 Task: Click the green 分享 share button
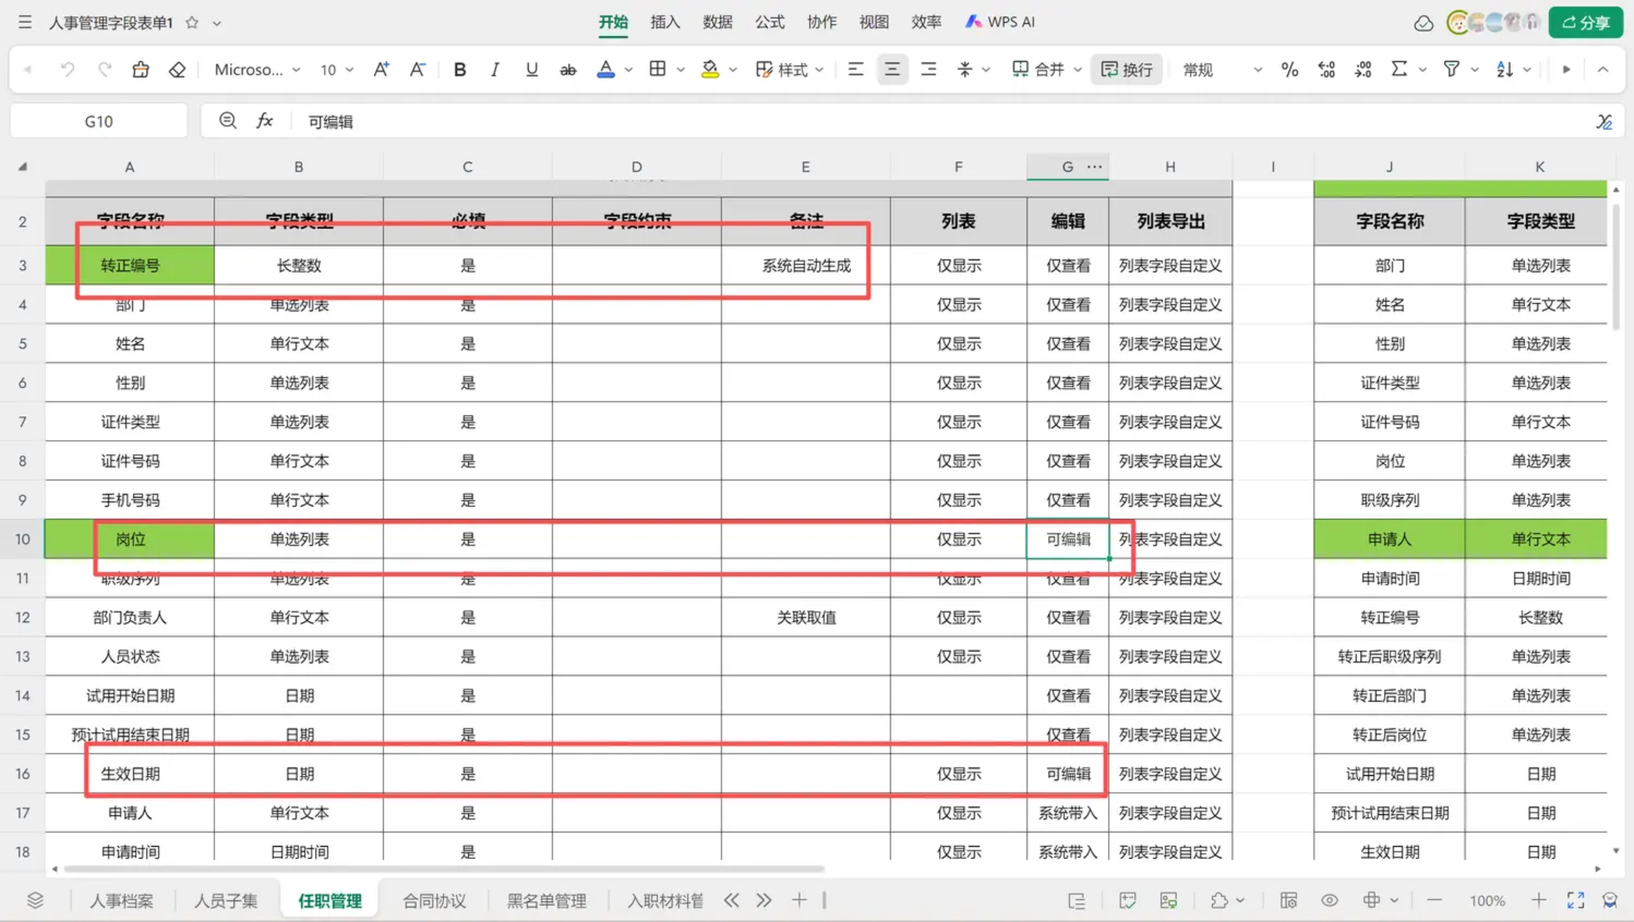(1585, 23)
